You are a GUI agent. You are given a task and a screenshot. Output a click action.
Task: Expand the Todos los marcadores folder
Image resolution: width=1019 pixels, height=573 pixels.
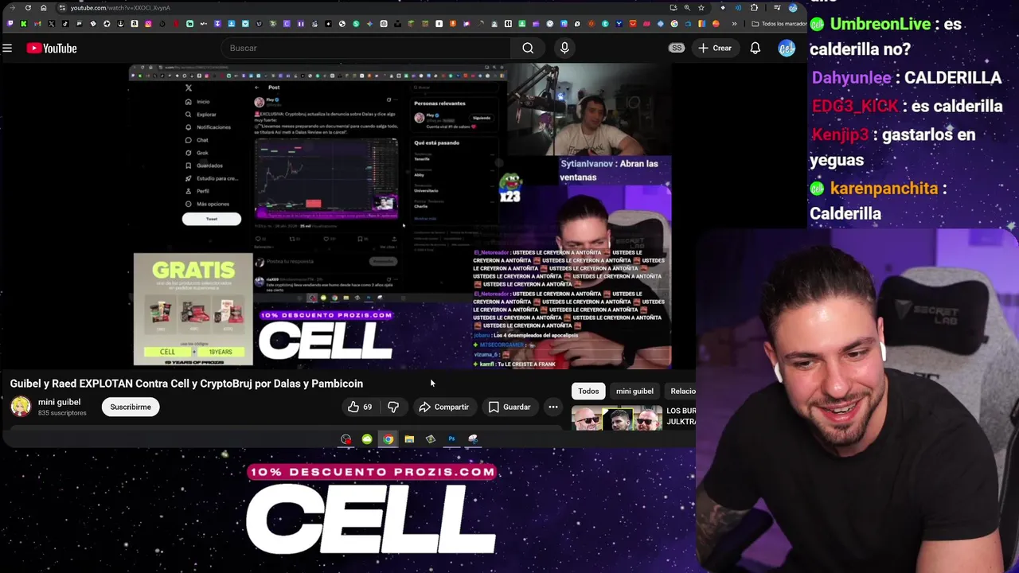tap(779, 24)
